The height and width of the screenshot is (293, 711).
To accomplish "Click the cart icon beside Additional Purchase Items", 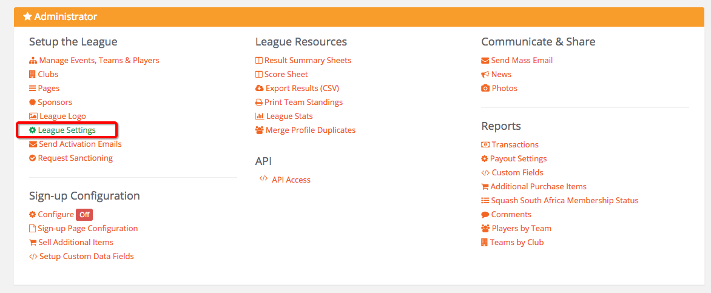I will 485,187.
